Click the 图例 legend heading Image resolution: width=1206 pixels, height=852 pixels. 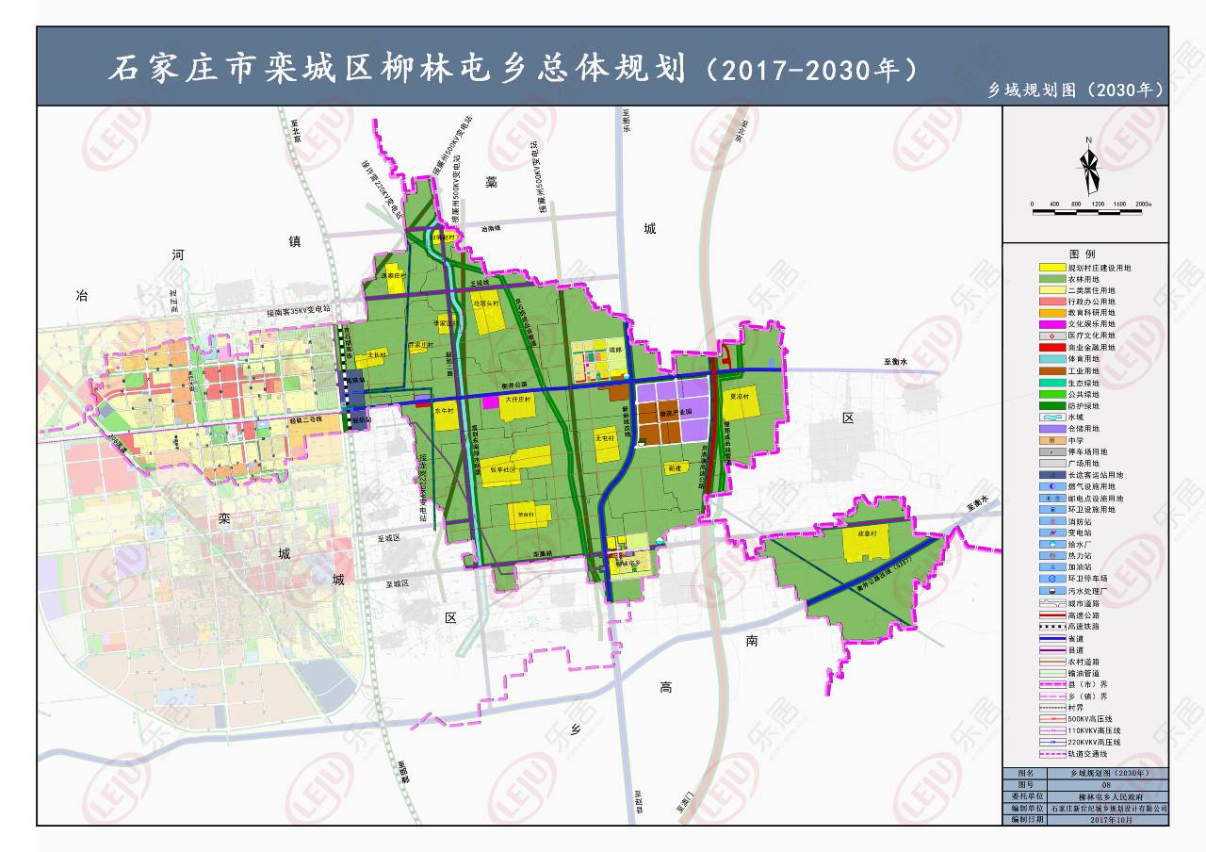pos(1083,254)
